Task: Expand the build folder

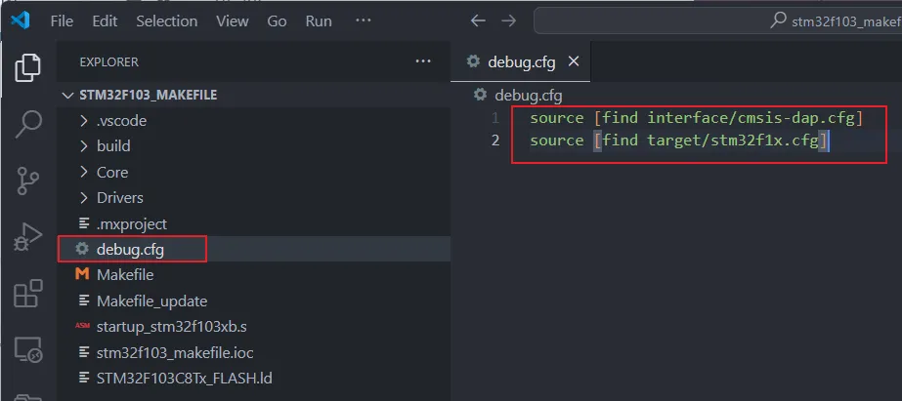Action: click(112, 146)
